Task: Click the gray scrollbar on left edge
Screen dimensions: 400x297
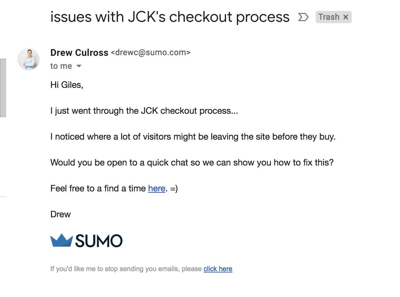Action: pos(3,88)
